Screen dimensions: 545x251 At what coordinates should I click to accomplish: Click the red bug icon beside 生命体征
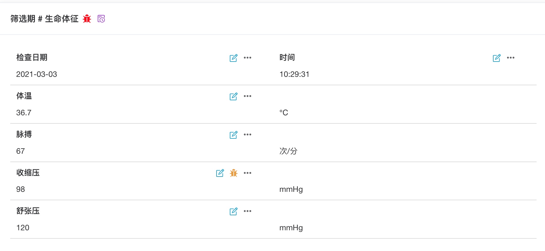tap(87, 19)
